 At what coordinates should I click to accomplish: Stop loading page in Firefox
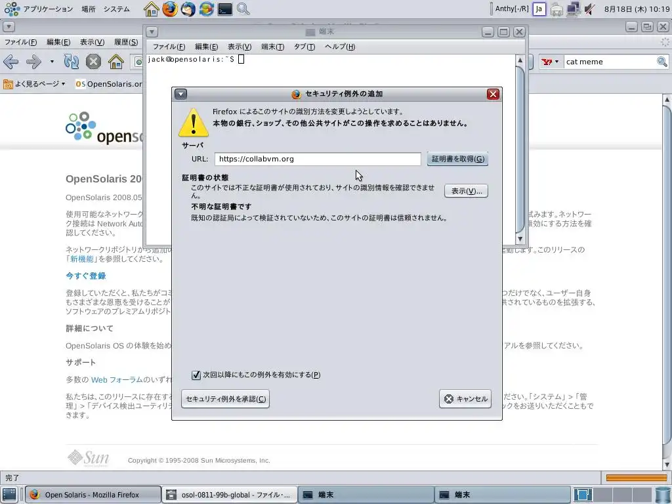coord(93,62)
